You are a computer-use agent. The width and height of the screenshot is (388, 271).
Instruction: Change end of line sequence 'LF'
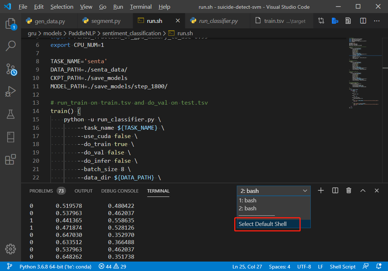tap(321, 267)
